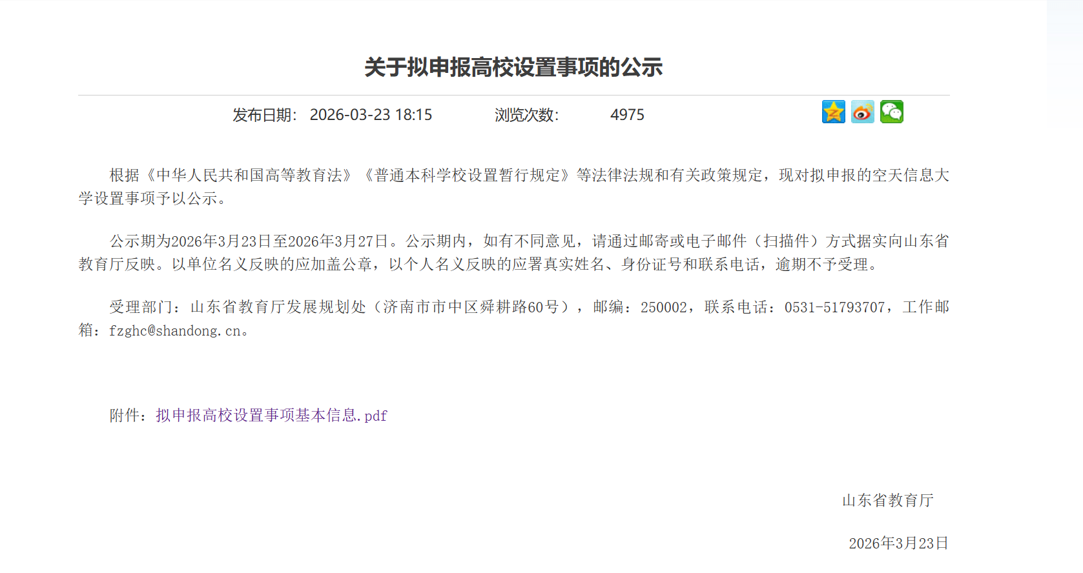Viewport: 1083px width, 573px height.
Task: Click the 发布日期 label
Action: pyautogui.click(x=264, y=115)
